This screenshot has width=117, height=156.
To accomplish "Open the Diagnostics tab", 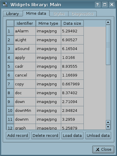I will point(83,14).
